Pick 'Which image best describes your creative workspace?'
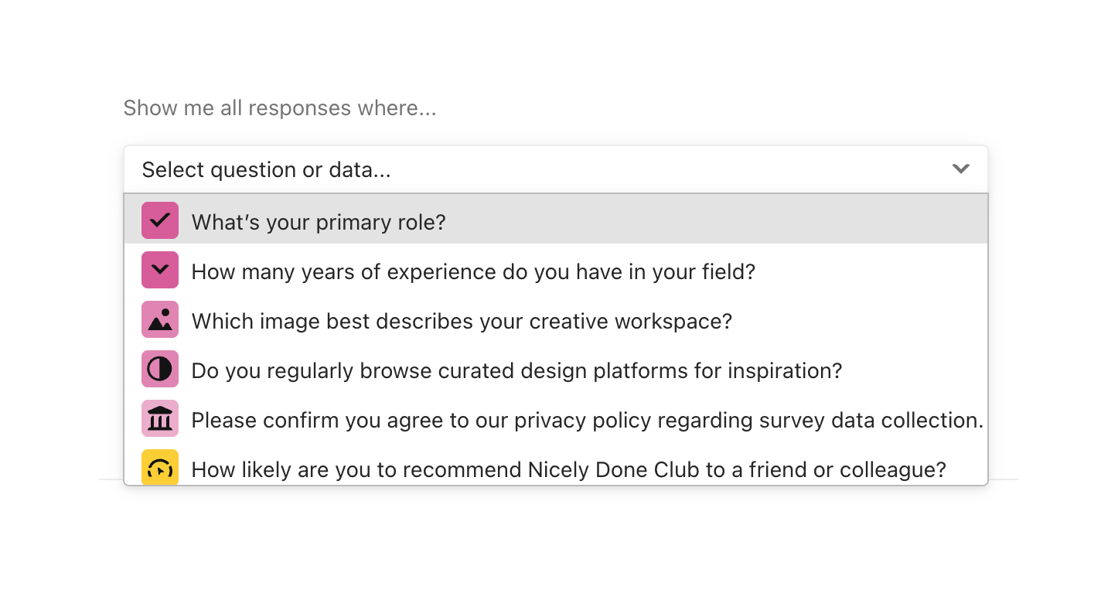Viewport: 1118px width, 600px height. (x=462, y=322)
